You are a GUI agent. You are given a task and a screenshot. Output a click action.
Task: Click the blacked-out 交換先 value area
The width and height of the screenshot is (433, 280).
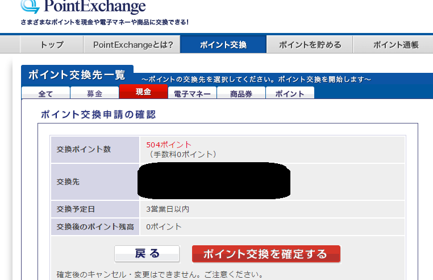coord(215,180)
